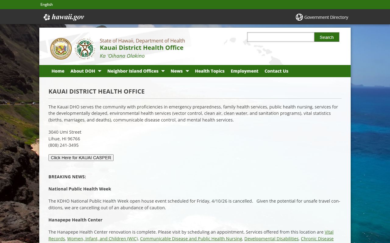Click the Government Directory link text

click(326, 17)
